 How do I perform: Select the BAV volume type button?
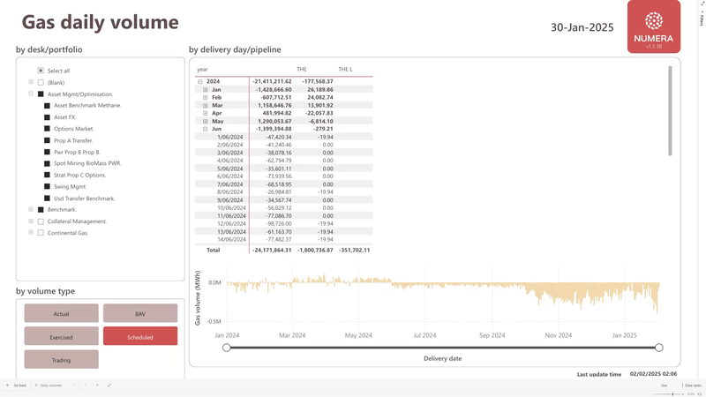[140, 313]
